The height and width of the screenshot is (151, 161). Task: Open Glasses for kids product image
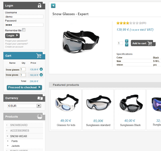click(67, 103)
